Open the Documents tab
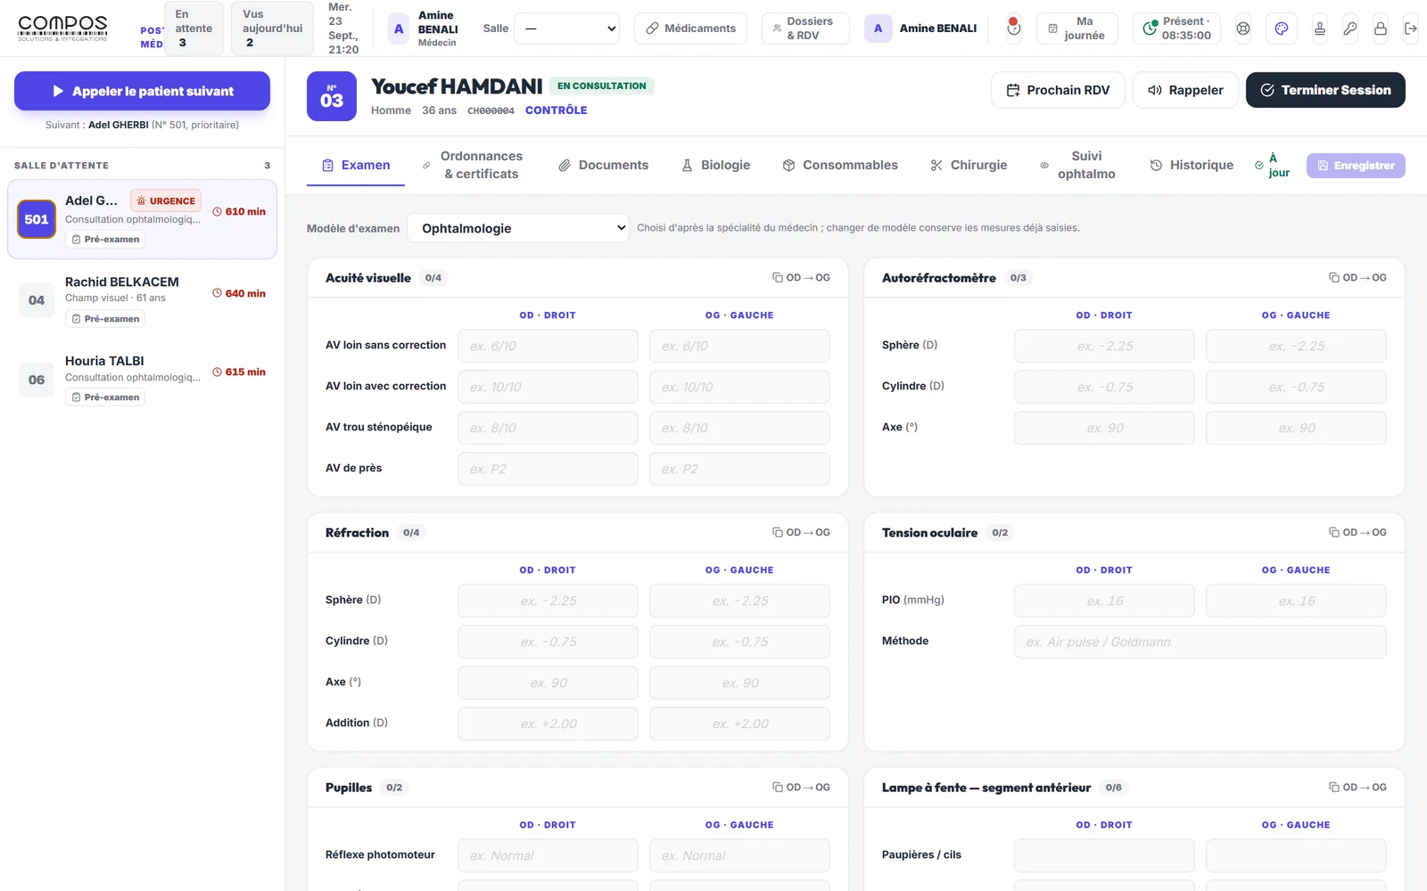This screenshot has height=891, width=1427. click(604, 166)
